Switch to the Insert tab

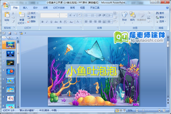(25, 8)
